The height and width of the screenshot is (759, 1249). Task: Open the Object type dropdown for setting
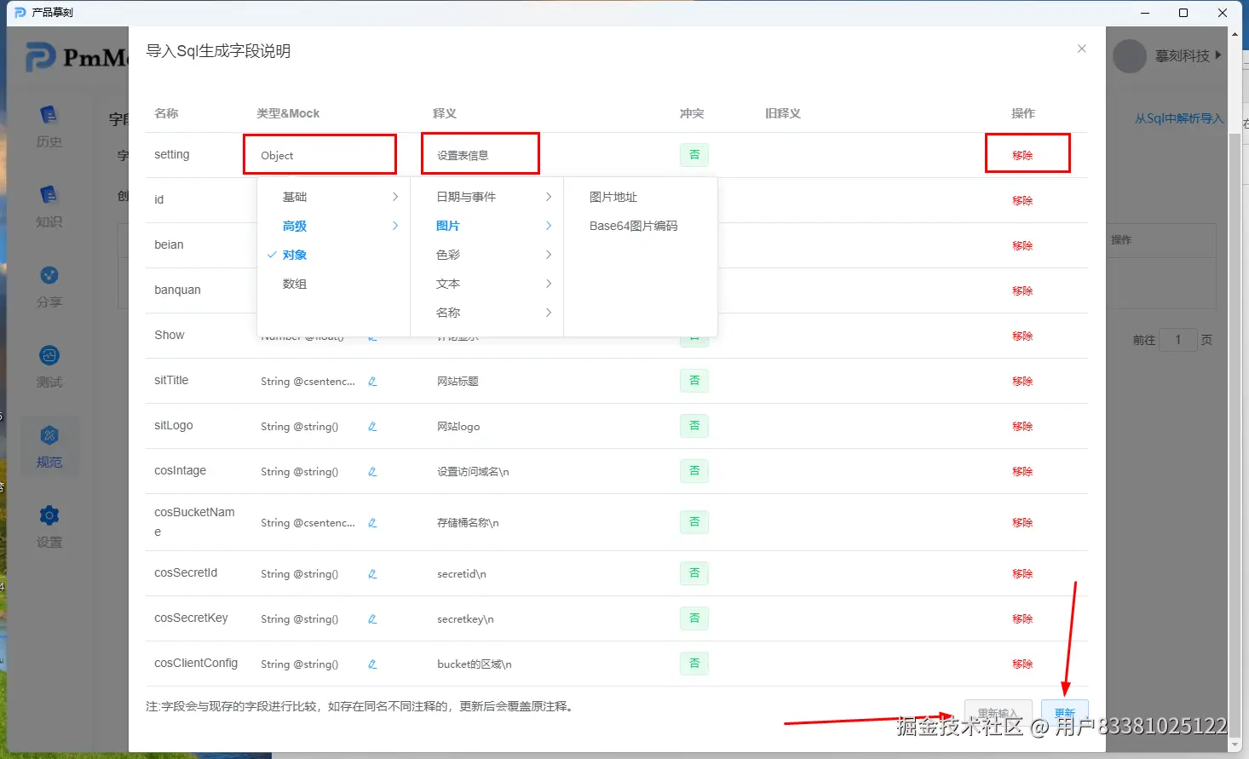tap(319, 155)
